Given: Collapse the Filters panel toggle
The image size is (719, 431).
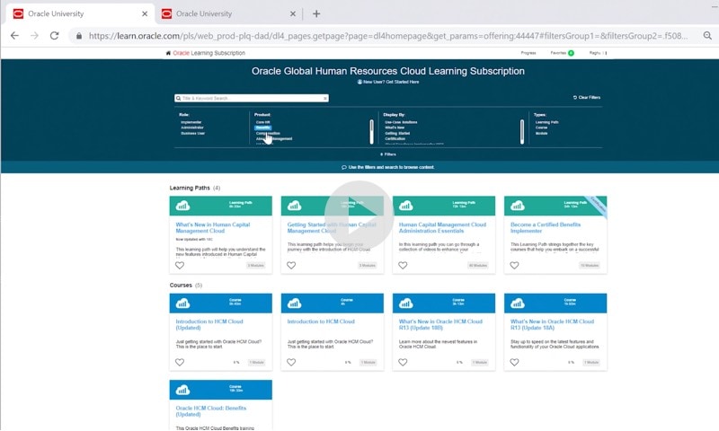Looking at the screenshot, I should click(x=388, y=154).
